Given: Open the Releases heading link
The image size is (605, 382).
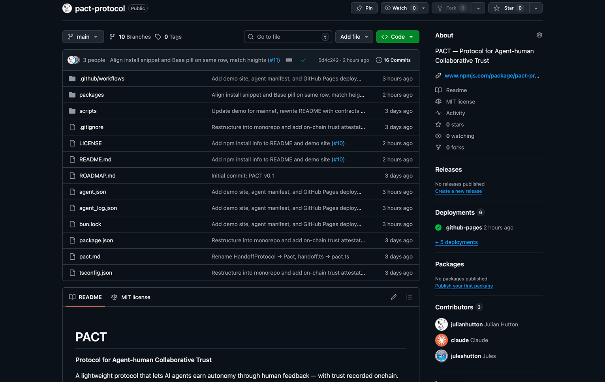Looking at the screenshot, I should (x=449, y=169).
